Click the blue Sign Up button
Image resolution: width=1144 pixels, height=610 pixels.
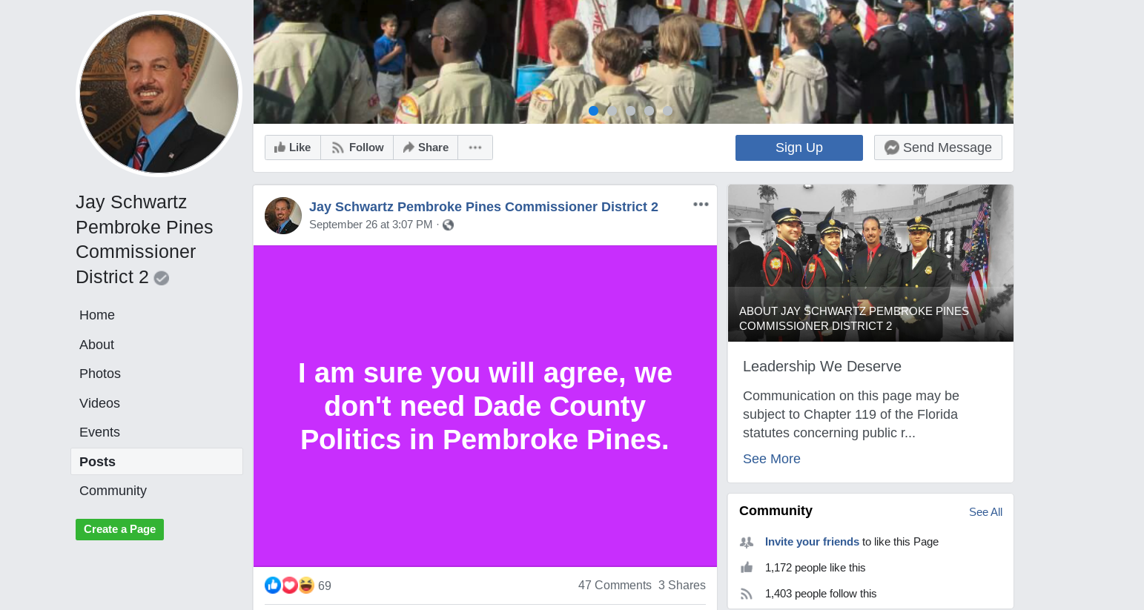(799, 147)
